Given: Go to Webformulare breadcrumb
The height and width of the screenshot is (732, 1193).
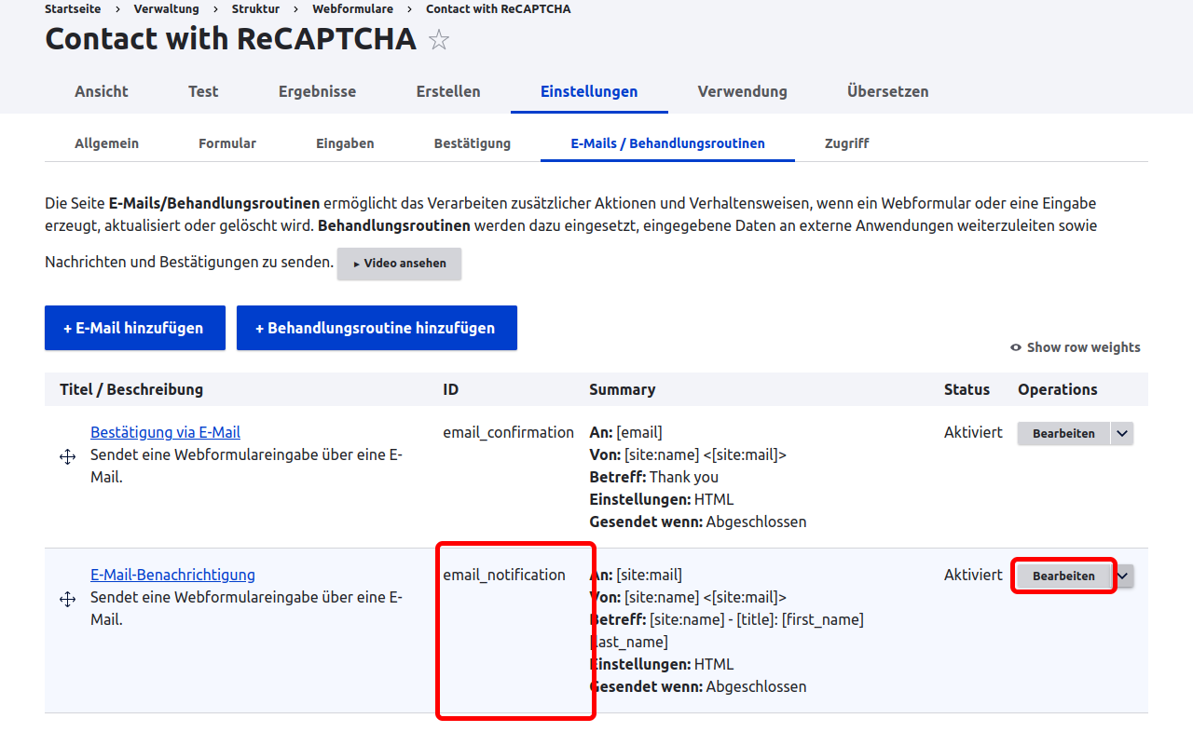Looking at the screenshot, I should tap(352, 8).
